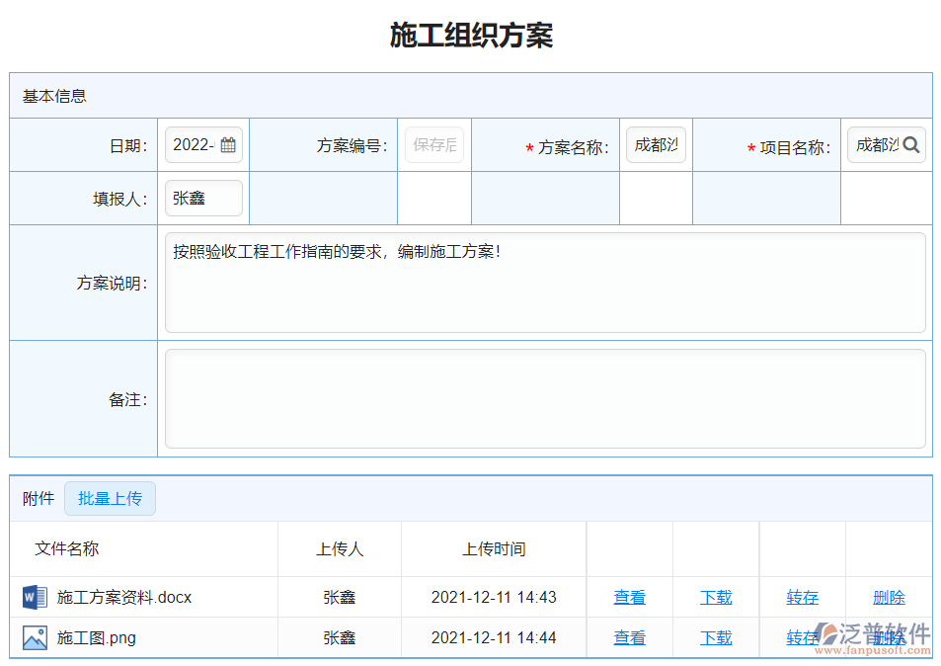Click 下载 to download 施工方案资料.docx
This screenshot has height=666, width=941.
coord(715,597)
